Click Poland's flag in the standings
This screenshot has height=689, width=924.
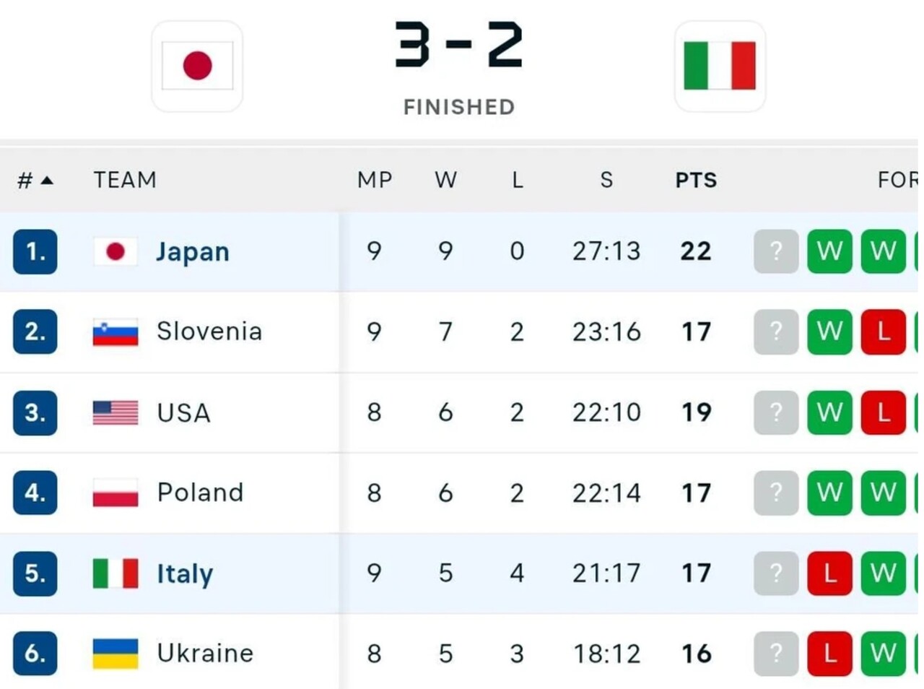(x=115, y=493)
